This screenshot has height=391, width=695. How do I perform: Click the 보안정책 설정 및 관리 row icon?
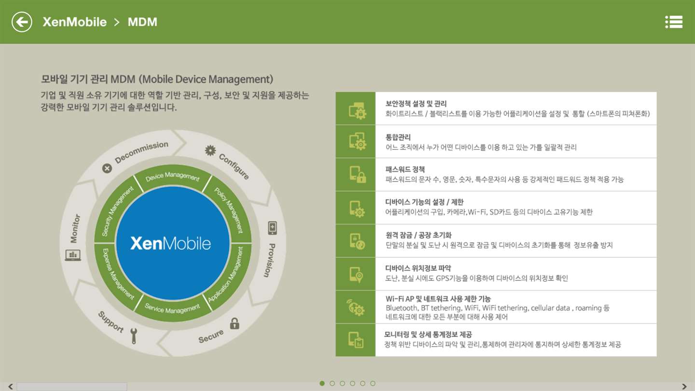357,111
